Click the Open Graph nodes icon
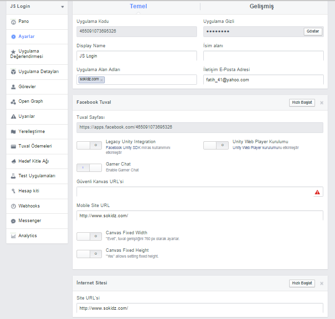Viewport: 335px width, 319px height. tap(14, 102)
